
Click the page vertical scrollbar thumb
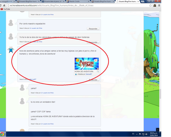coord(160,94)
